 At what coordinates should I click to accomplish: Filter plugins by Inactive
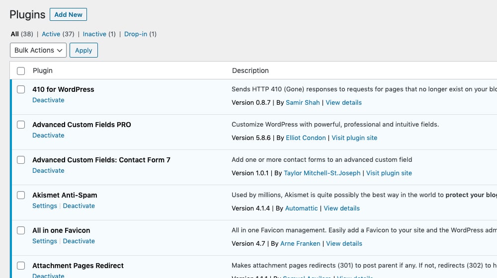(x=94, y=34)
